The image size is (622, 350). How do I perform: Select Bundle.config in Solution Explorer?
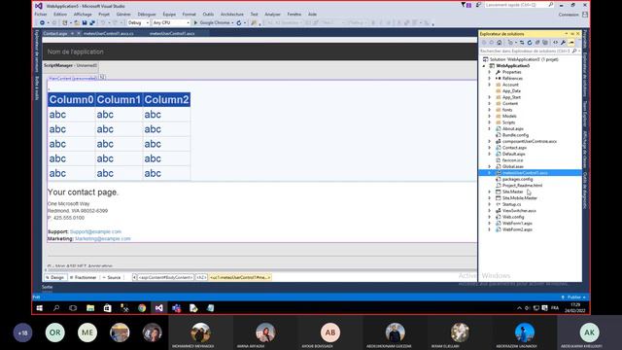(x=515, y=135)
